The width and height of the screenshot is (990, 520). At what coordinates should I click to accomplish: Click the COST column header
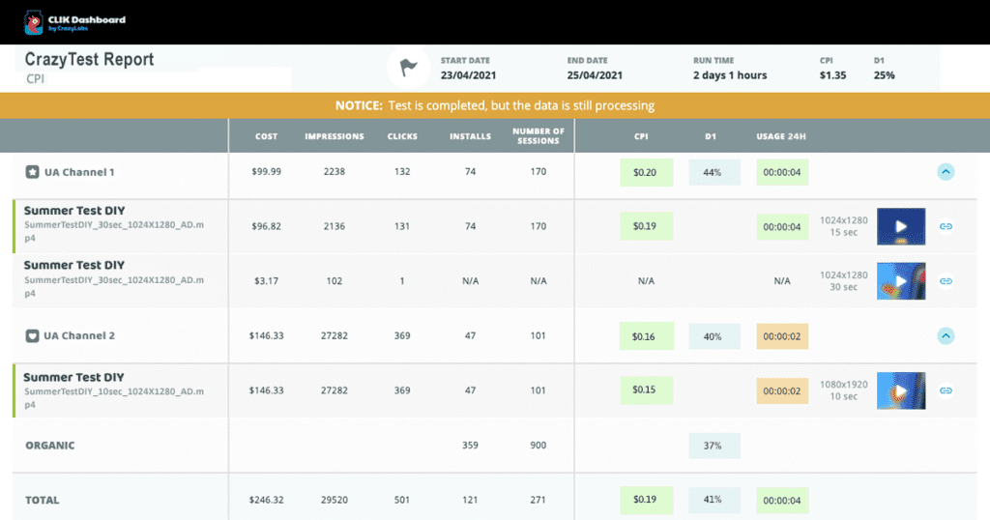tap(267, 136)
